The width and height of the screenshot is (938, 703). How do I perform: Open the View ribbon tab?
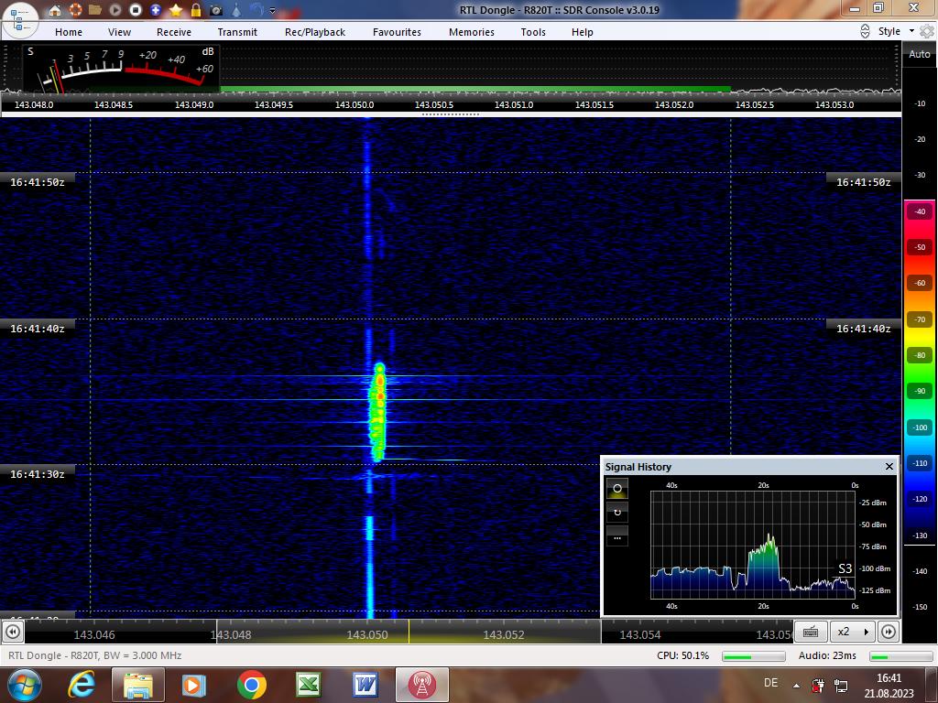click(x=119, y=32)
